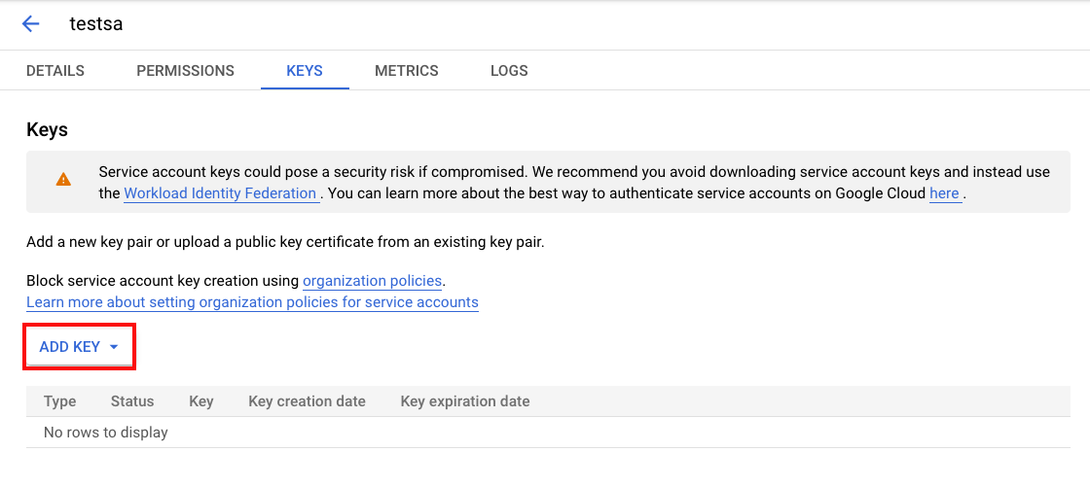
Task: Click the Key column header
Action: [201, 401]
